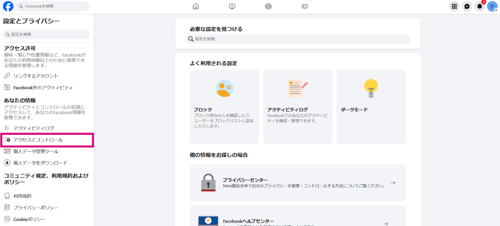Select Facebook外のアクティビティ in sidebar
This screenshot has height=226, width=500.
[43, 88]
